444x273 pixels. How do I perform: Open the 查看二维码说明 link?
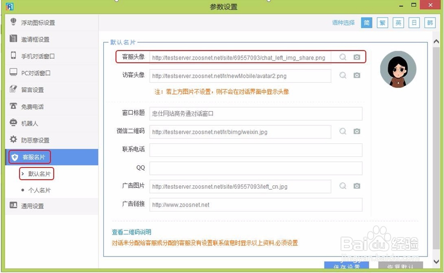tap(131, 232)
